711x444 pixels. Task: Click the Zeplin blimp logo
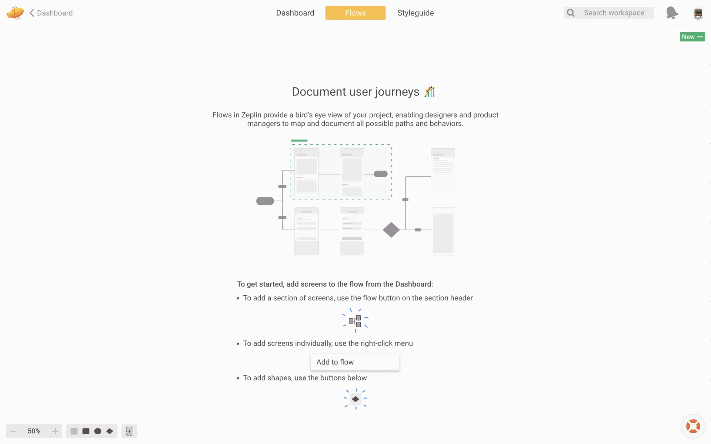tap(15, 13)
